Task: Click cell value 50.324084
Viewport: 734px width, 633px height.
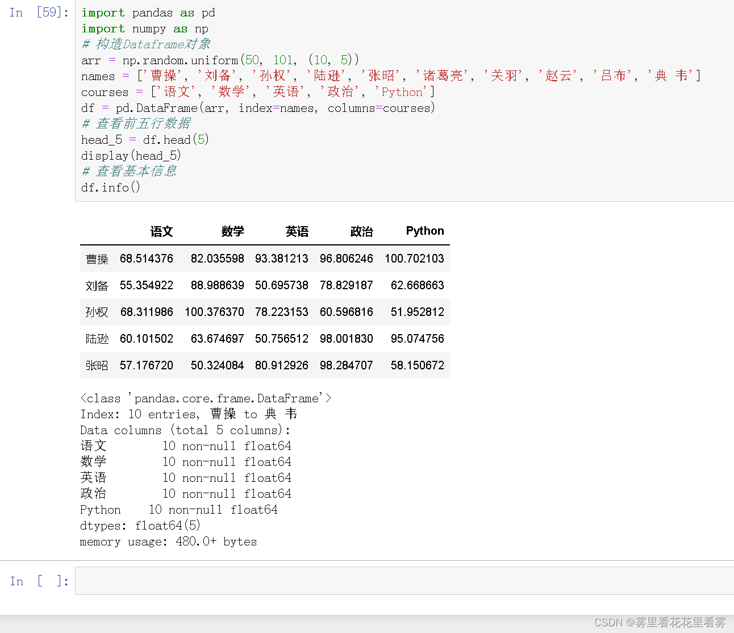Action: click(218, 365)
